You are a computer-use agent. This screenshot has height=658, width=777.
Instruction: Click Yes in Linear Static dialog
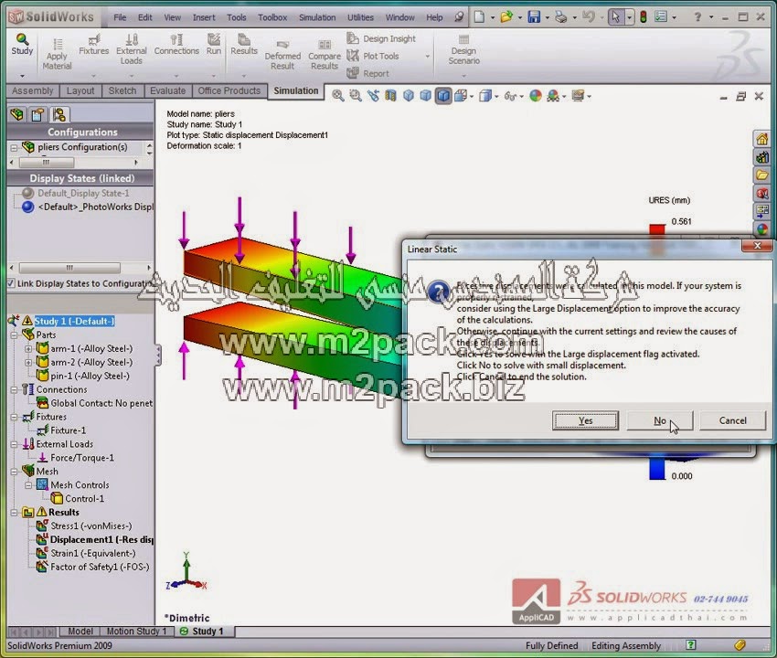point(585,420)
